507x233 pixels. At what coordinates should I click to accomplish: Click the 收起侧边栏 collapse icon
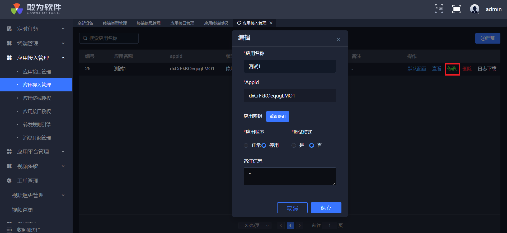coord(9,230)
